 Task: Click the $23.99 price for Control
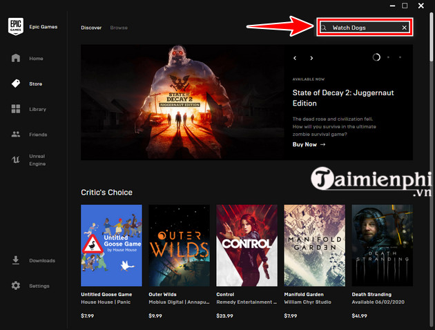(x=224, y=316)
